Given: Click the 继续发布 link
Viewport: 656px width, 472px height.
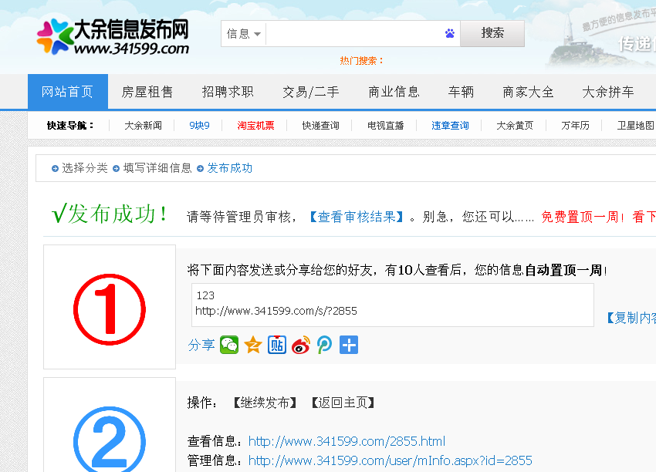Looking at the screenshot, I should [x=265, y=403].
